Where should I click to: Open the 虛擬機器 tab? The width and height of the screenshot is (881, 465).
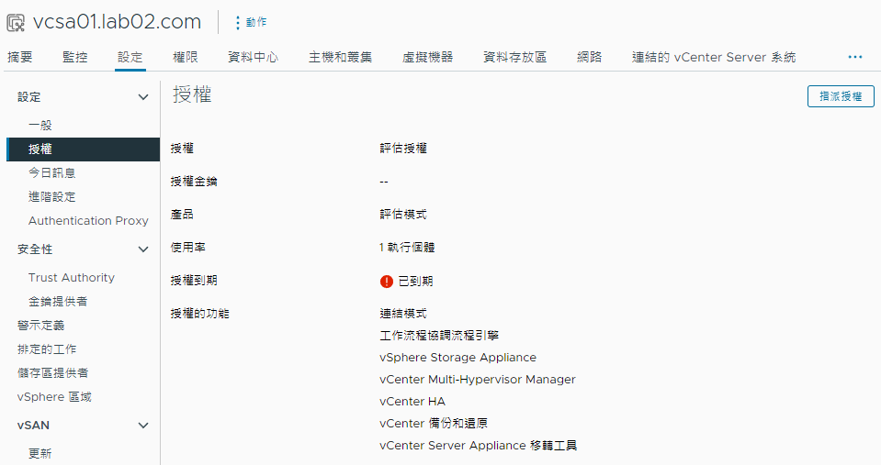click(427, 57)
